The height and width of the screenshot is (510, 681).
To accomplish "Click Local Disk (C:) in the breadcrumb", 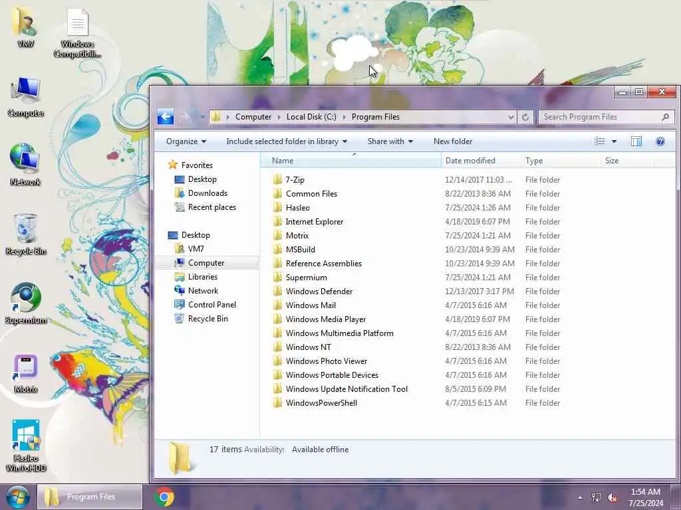I will 311,117.
